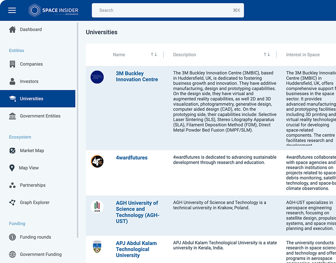Click the Companies building icon
This screenshot has width=336, height=263.
coord(12,64)
